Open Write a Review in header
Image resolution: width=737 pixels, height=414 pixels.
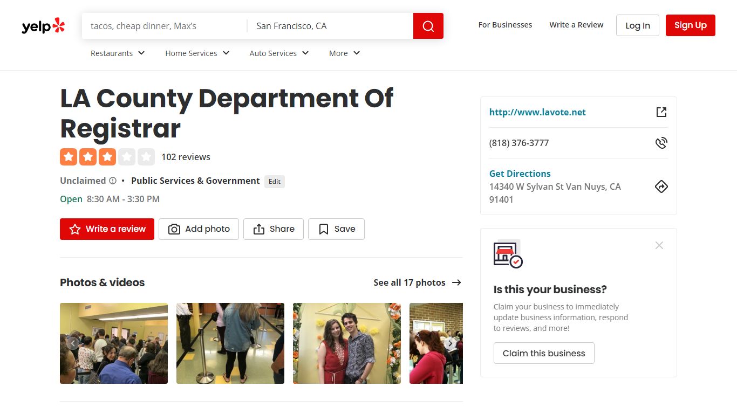(x=576, y=25)
